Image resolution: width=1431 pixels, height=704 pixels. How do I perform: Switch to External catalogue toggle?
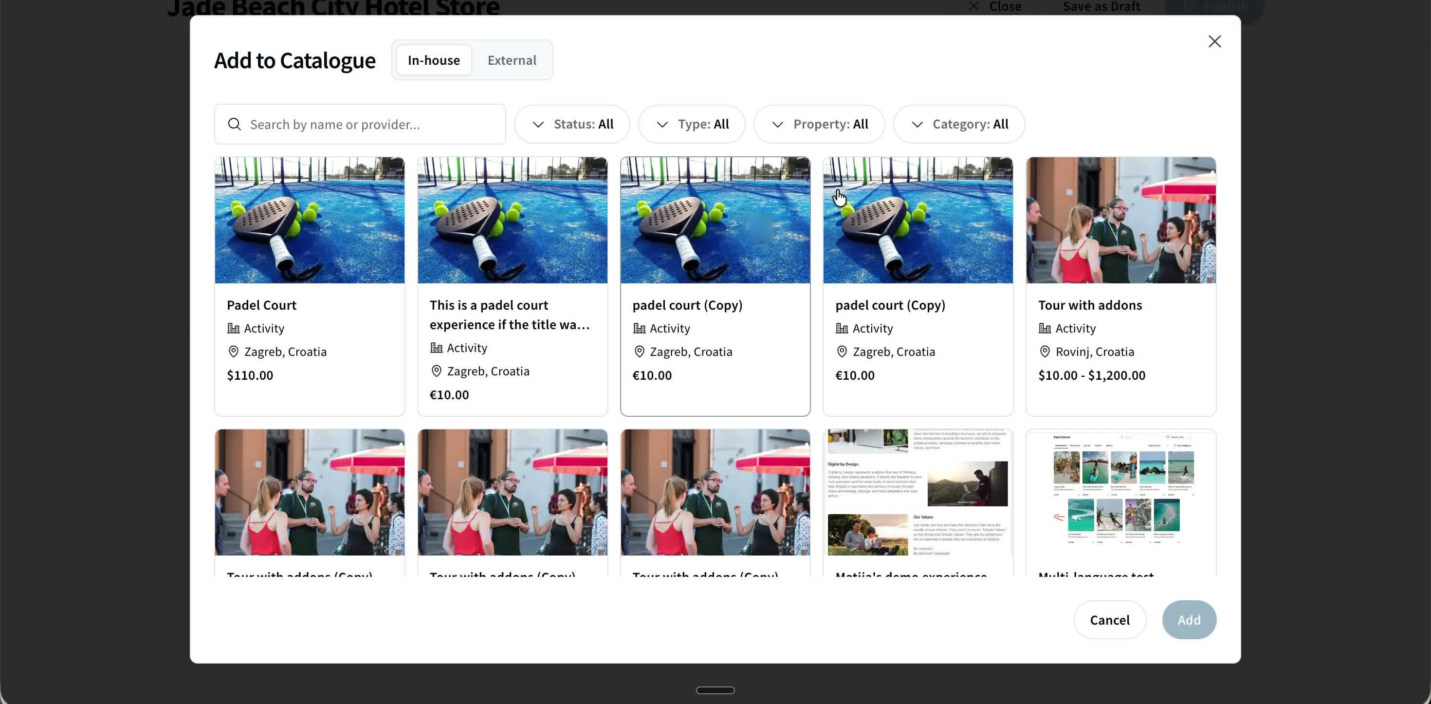[x=512, y=60]
